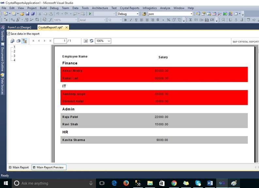Switch to the Main Report tab

pos(19,167)
